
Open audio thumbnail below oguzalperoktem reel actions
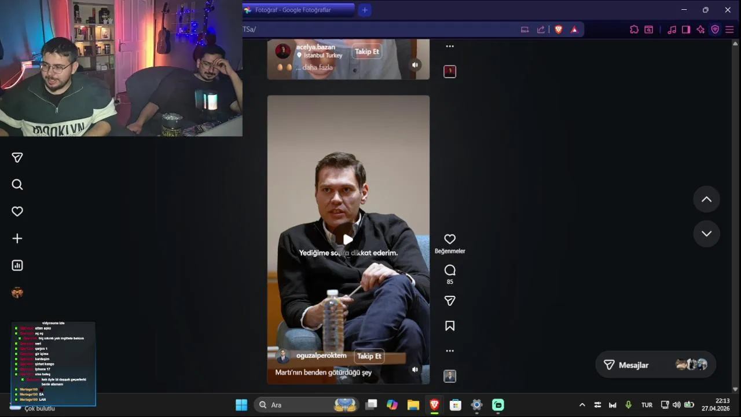450,376
